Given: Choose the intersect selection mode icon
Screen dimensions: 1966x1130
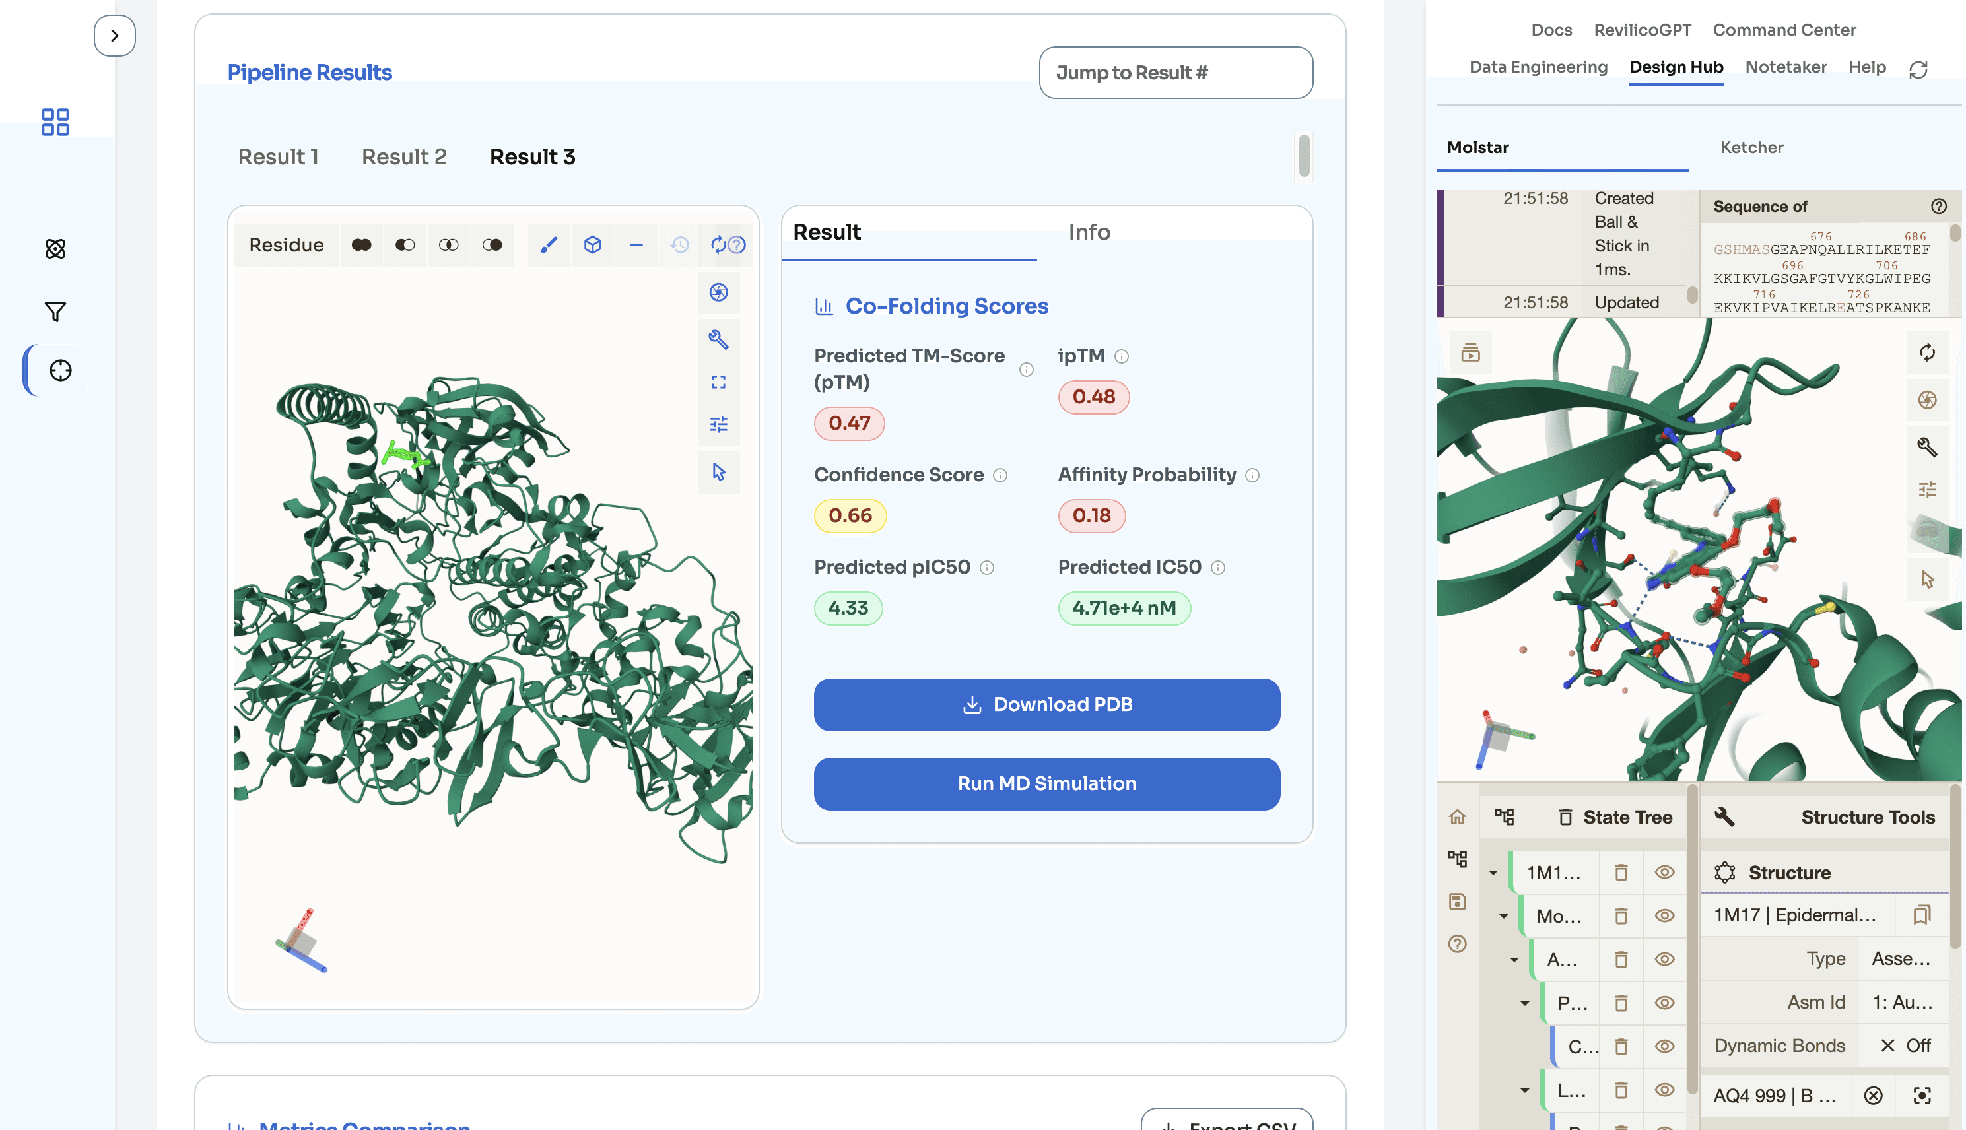Looking at the screenshot, I should coord(449,246).
